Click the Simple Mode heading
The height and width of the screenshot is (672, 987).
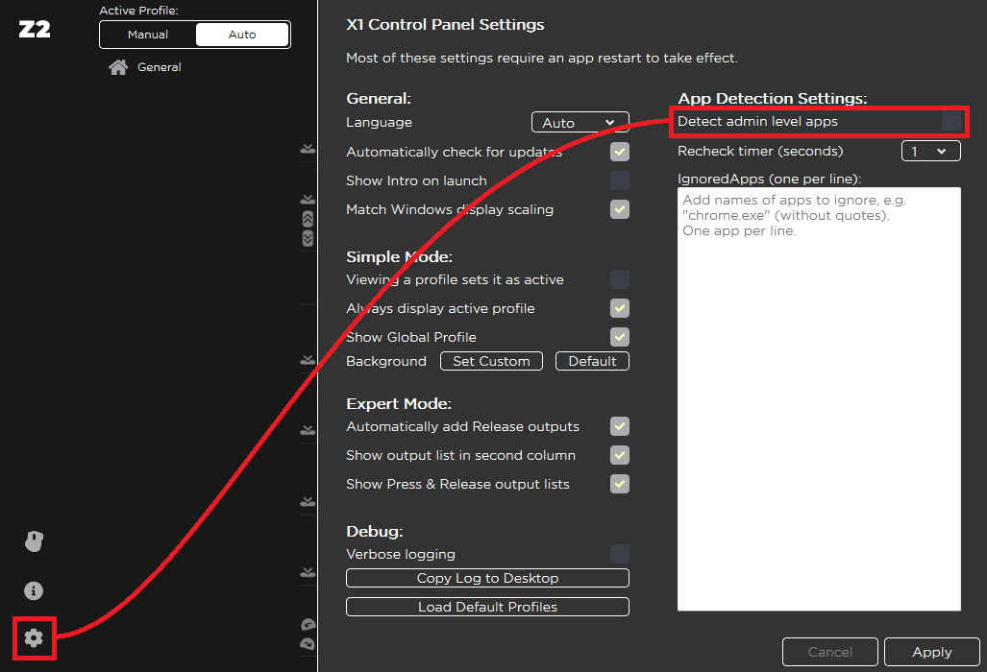click(x=399, y=257)
